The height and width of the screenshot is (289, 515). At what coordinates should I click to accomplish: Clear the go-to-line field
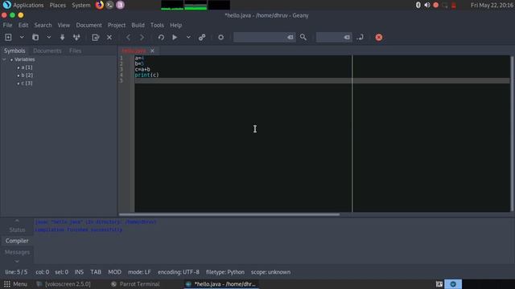[347, 38]
